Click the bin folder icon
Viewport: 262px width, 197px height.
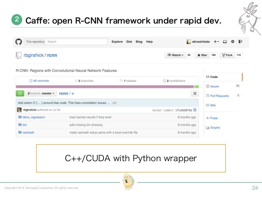(20, 125)
